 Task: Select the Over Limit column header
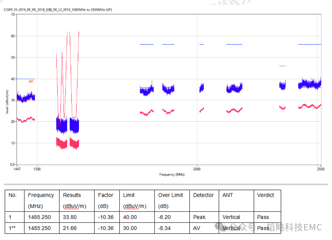[170, 195]
